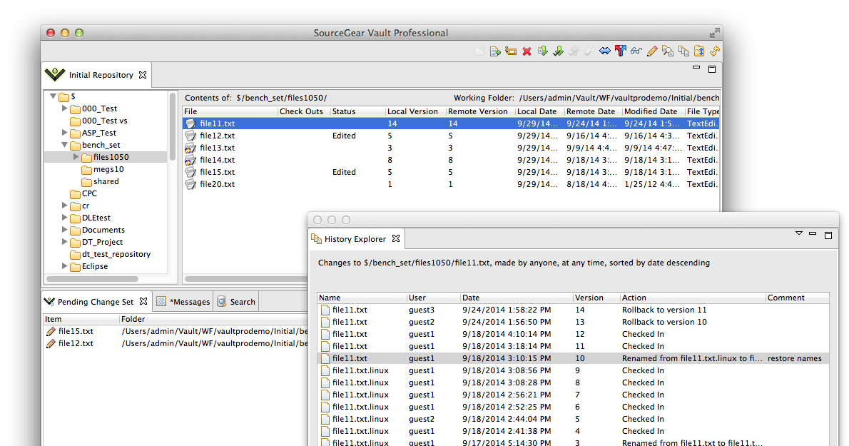Click the magnifier-over-documents toolbar icon
The image size is (849, 446).
click(x=668, y=51)
